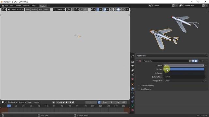Switch to rendered shading
Image resolution: width=209 pixels, height=117 pixels.
pos(124,9)
